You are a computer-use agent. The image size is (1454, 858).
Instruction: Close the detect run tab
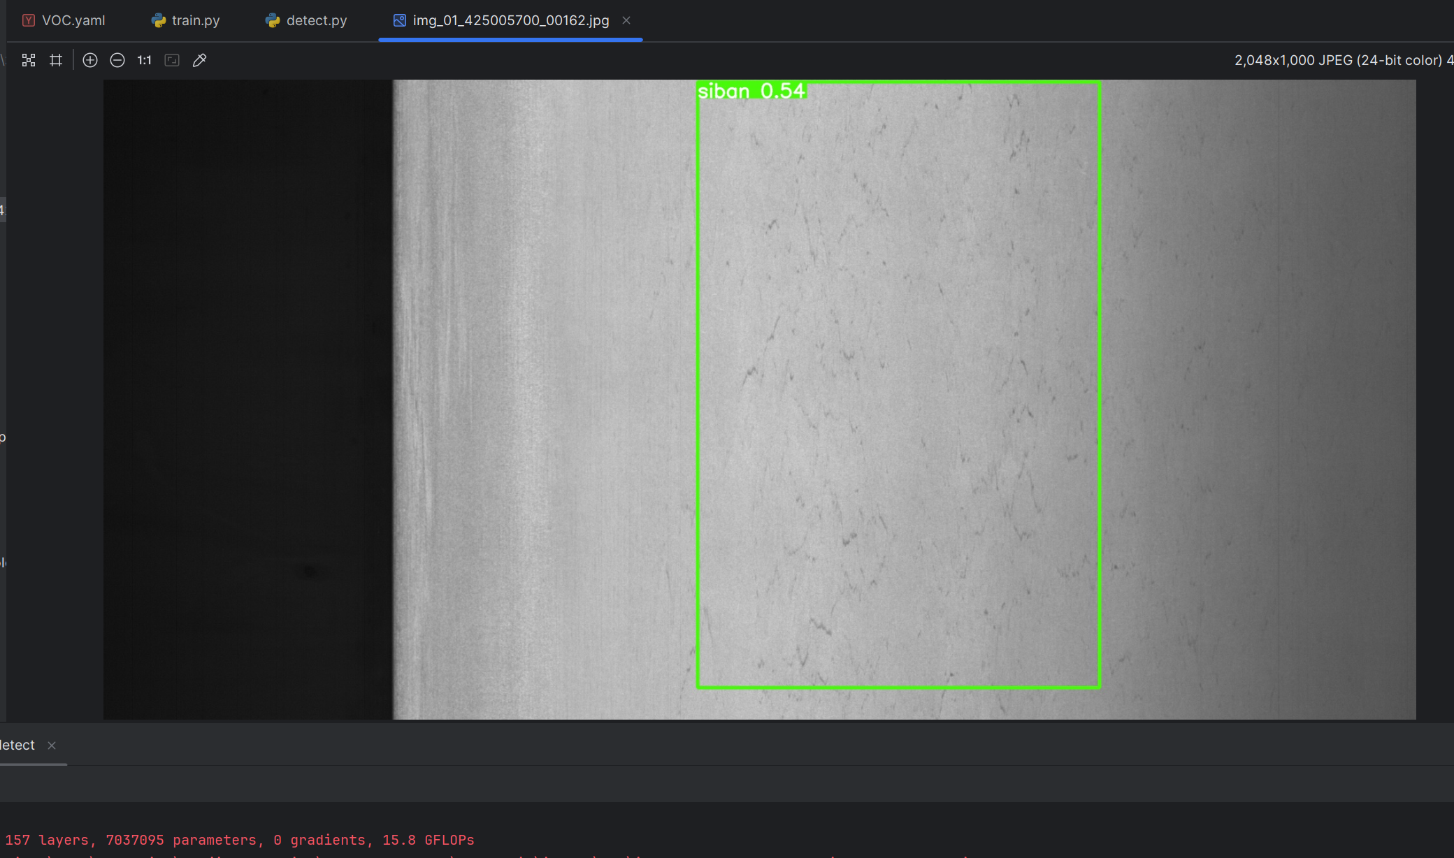coord(52,746)
